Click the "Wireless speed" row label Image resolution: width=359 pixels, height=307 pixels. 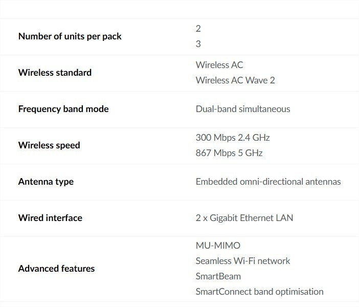[49, 145]
